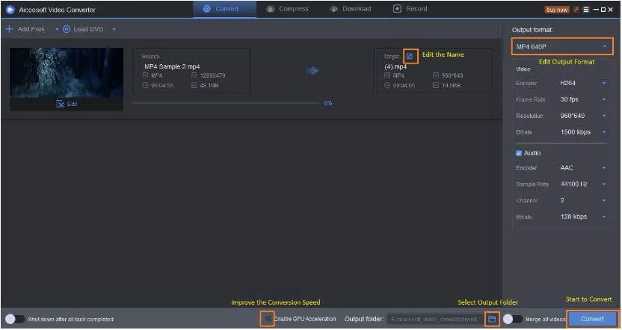The image size is (622, 330).
Task: Open the output folder browse icon
Action: (x=492, y=319)
